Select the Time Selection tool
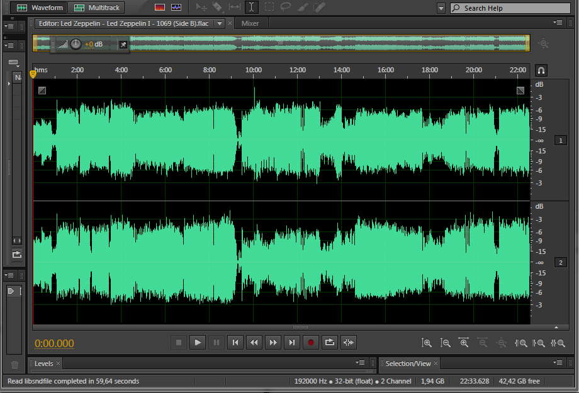The width and height of the screenshot is (579, 393). pyautogui.click(x=252, y=7)
